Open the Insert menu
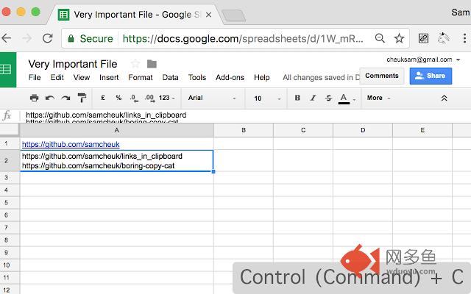The height and width of the screenshot is (294, 471). point(109,77)
